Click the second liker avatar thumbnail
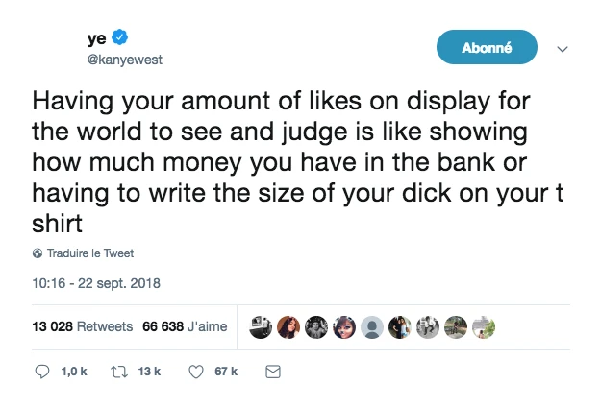 coord(288,327)
